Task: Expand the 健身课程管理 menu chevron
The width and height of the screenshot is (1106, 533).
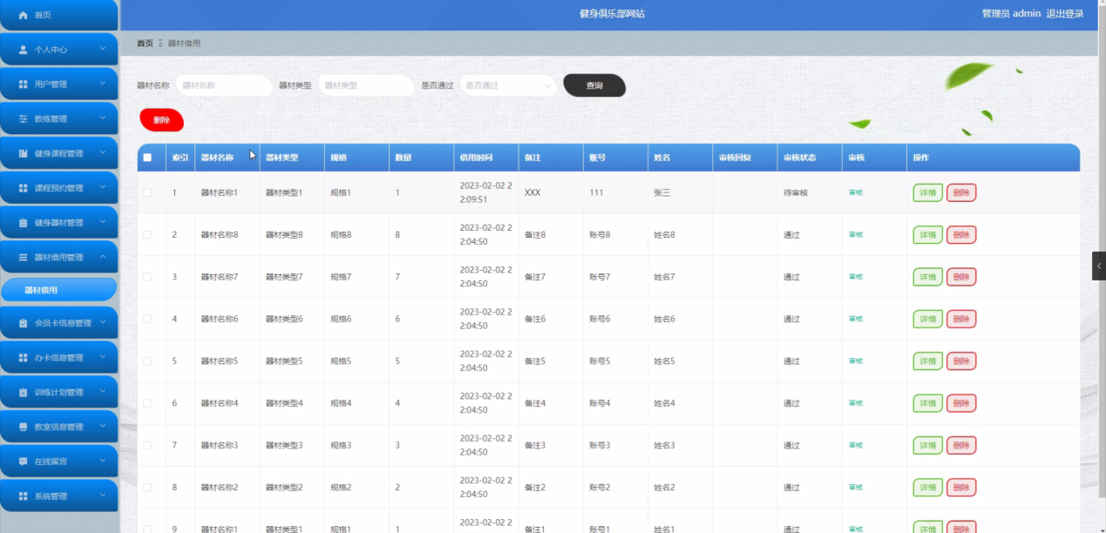Action: point(103,152)
